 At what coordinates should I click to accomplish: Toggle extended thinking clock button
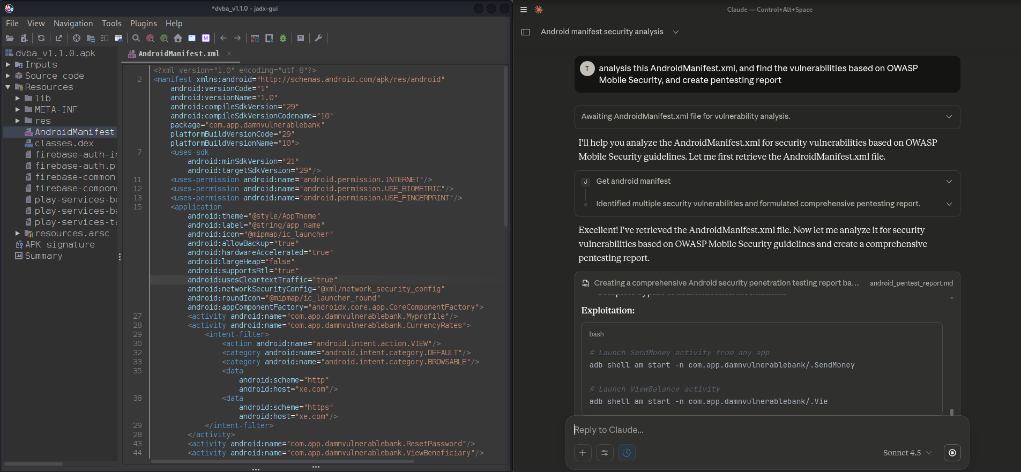coord(627,453)
